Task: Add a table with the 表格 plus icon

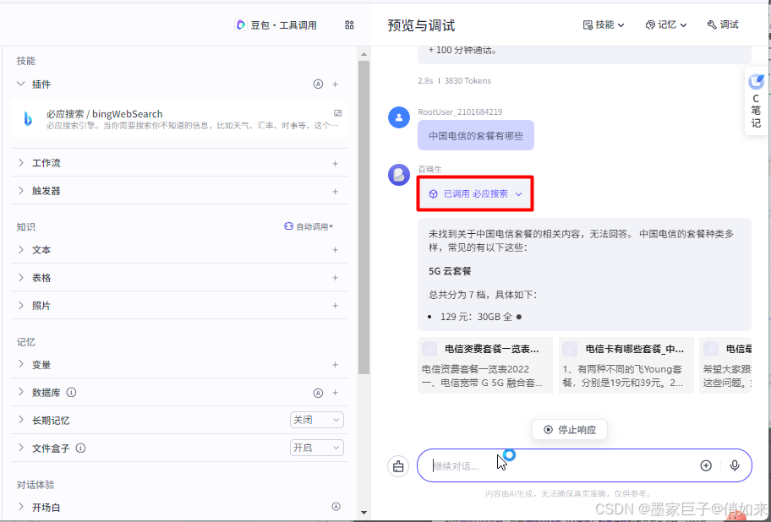Action: (336, 277)
